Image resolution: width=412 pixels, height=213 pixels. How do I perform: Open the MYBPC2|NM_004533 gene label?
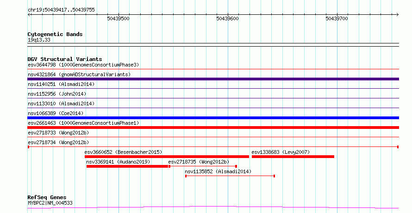(50, 203)
